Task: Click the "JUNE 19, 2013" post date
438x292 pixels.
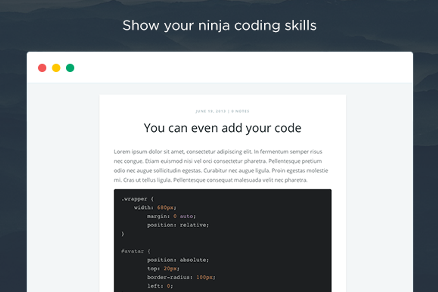Action: tap(211, 111)
